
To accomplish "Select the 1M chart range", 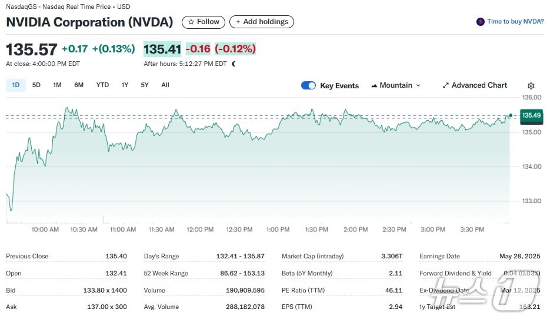I will click(x=57, y=85).
